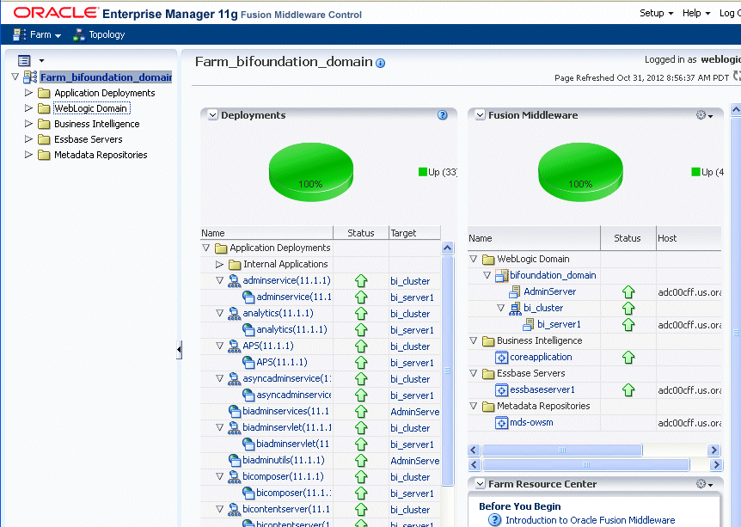This screenshot has width=741, height=527.
Task: Open bi_cluster link in Fusion Middleware table
Action: coord(543,308)
